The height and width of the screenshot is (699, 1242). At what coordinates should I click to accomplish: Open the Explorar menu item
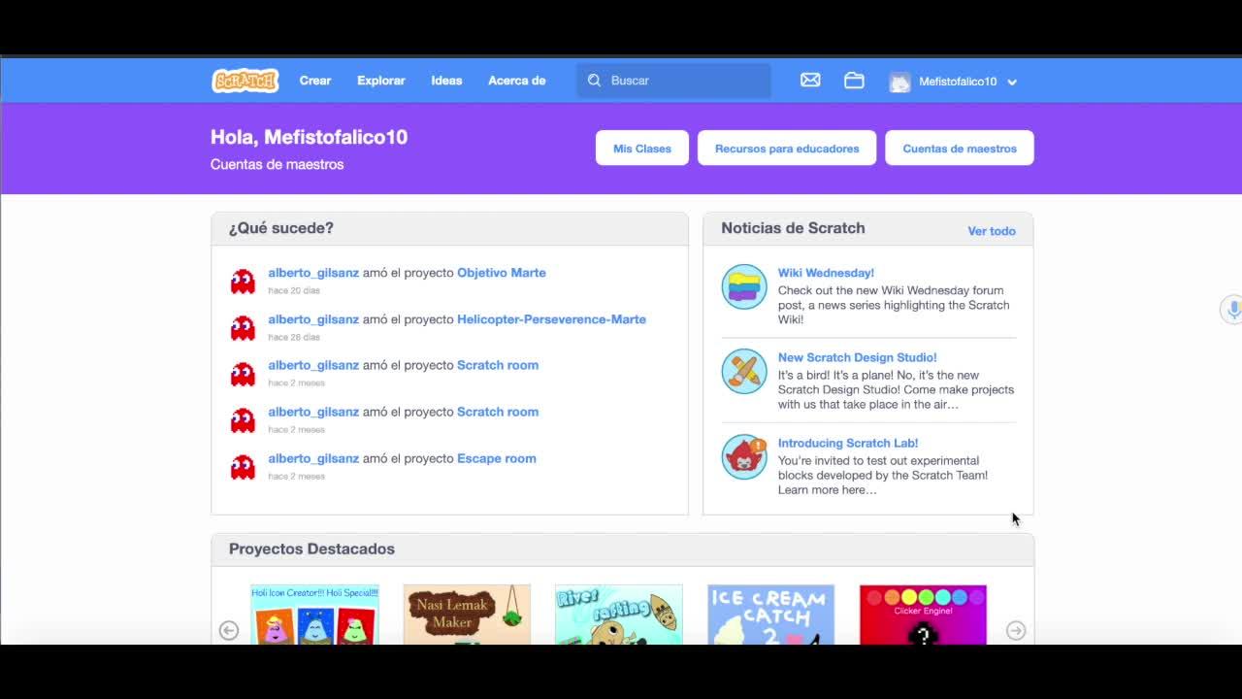(381, 81)
